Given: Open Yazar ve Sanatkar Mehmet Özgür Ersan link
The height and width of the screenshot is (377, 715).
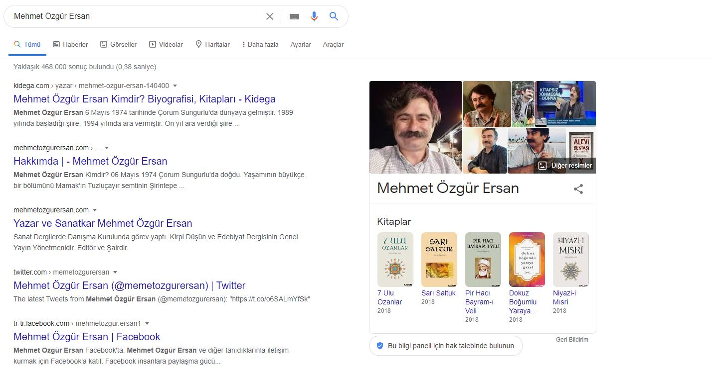Looking at the screenshot, I should [103, 223].
